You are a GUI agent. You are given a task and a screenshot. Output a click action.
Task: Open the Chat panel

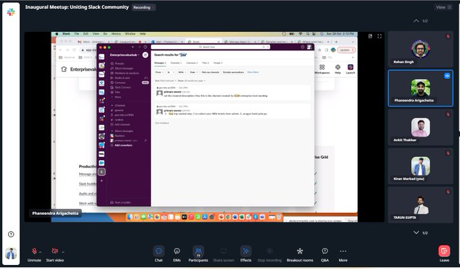[159, 253]
